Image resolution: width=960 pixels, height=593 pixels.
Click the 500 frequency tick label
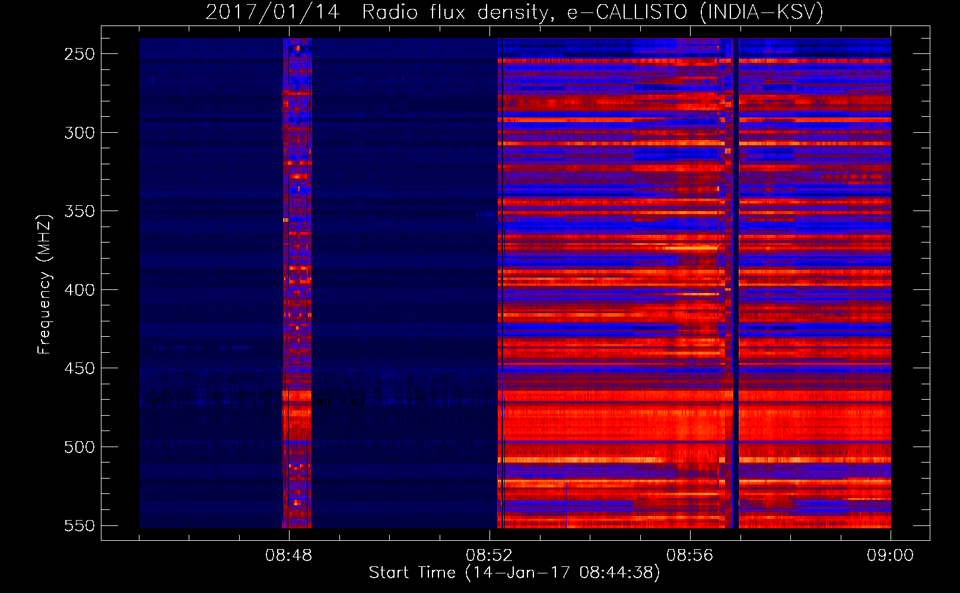click(80, 447)
